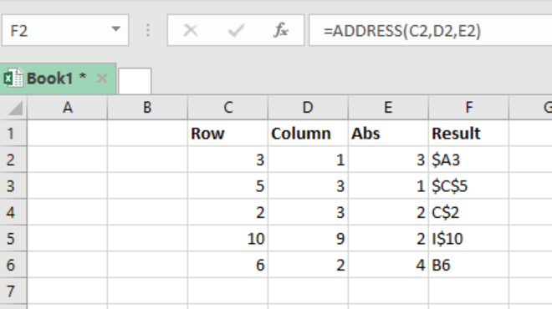The height and width of the screenshot is (309, 552).
Task: Open the blank new tab next to Book1
Action: click(135, 81)
